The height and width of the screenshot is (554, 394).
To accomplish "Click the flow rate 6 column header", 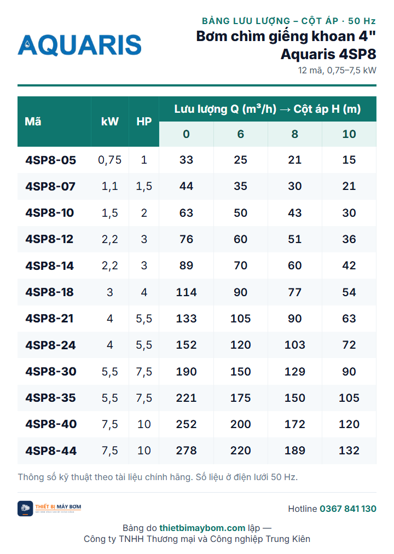I will (x=241, y=134).
